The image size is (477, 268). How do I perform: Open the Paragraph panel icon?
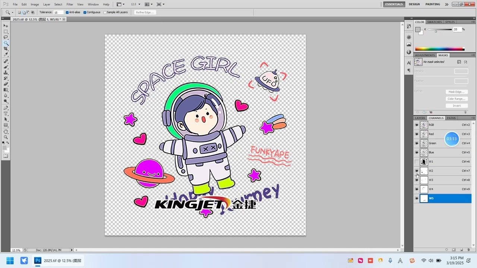click(409, 70)
